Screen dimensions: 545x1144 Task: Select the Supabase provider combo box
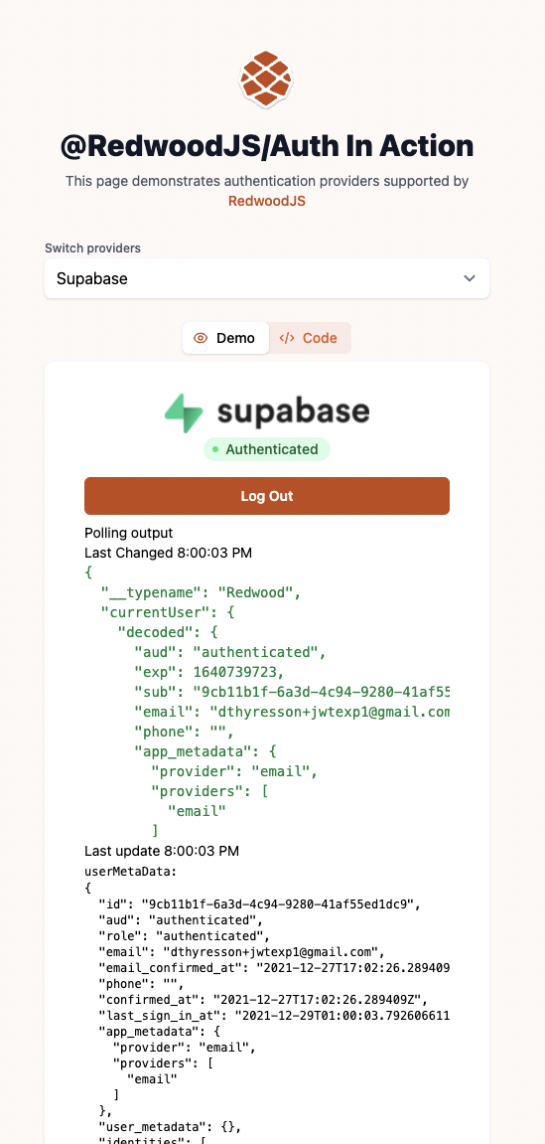click(x=267, y=278)
